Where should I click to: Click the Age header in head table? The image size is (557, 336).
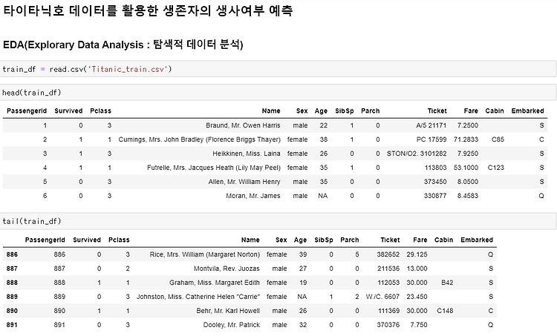point(321,111)
